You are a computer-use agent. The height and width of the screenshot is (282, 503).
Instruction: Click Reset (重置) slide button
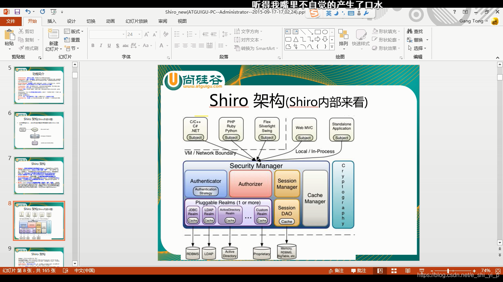tap(72, 40)
